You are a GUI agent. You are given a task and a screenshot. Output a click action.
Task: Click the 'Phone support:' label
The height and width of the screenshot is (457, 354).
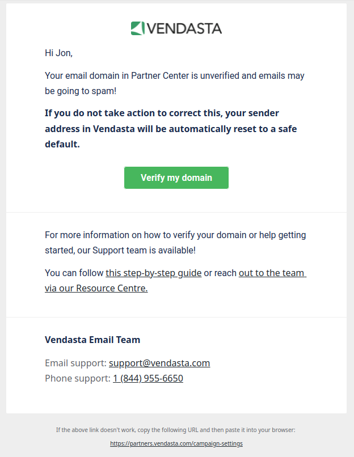(x=78, y=379)
